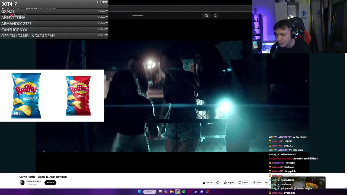Like the video with thumbs up
347x195 pixels.
point(207,183)
